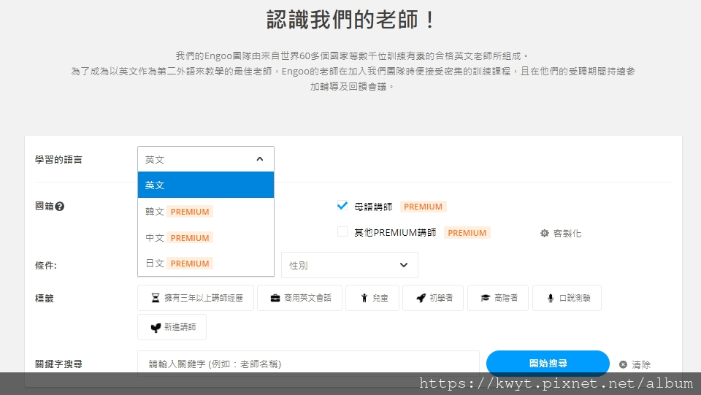Click the sprout icon for new tutors
Image resolution: width=701 pixels, height=395 pixels.
click(x=156, y=328)
